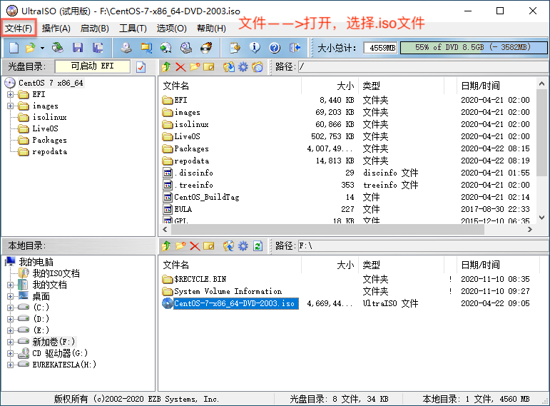Expand the images folder in disc tree
The height and width of the screenshot is (406, 550).
[x=10, y=106]
